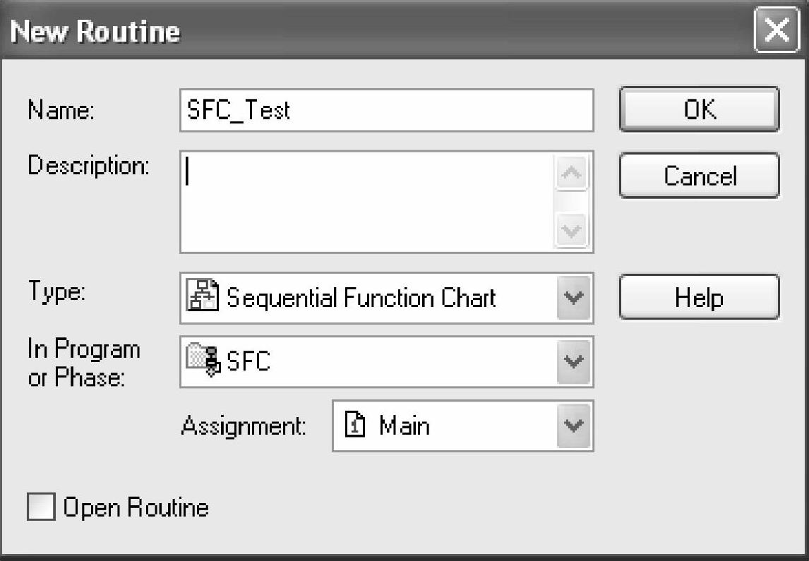Open Help for this dialog

click(699, 298)
